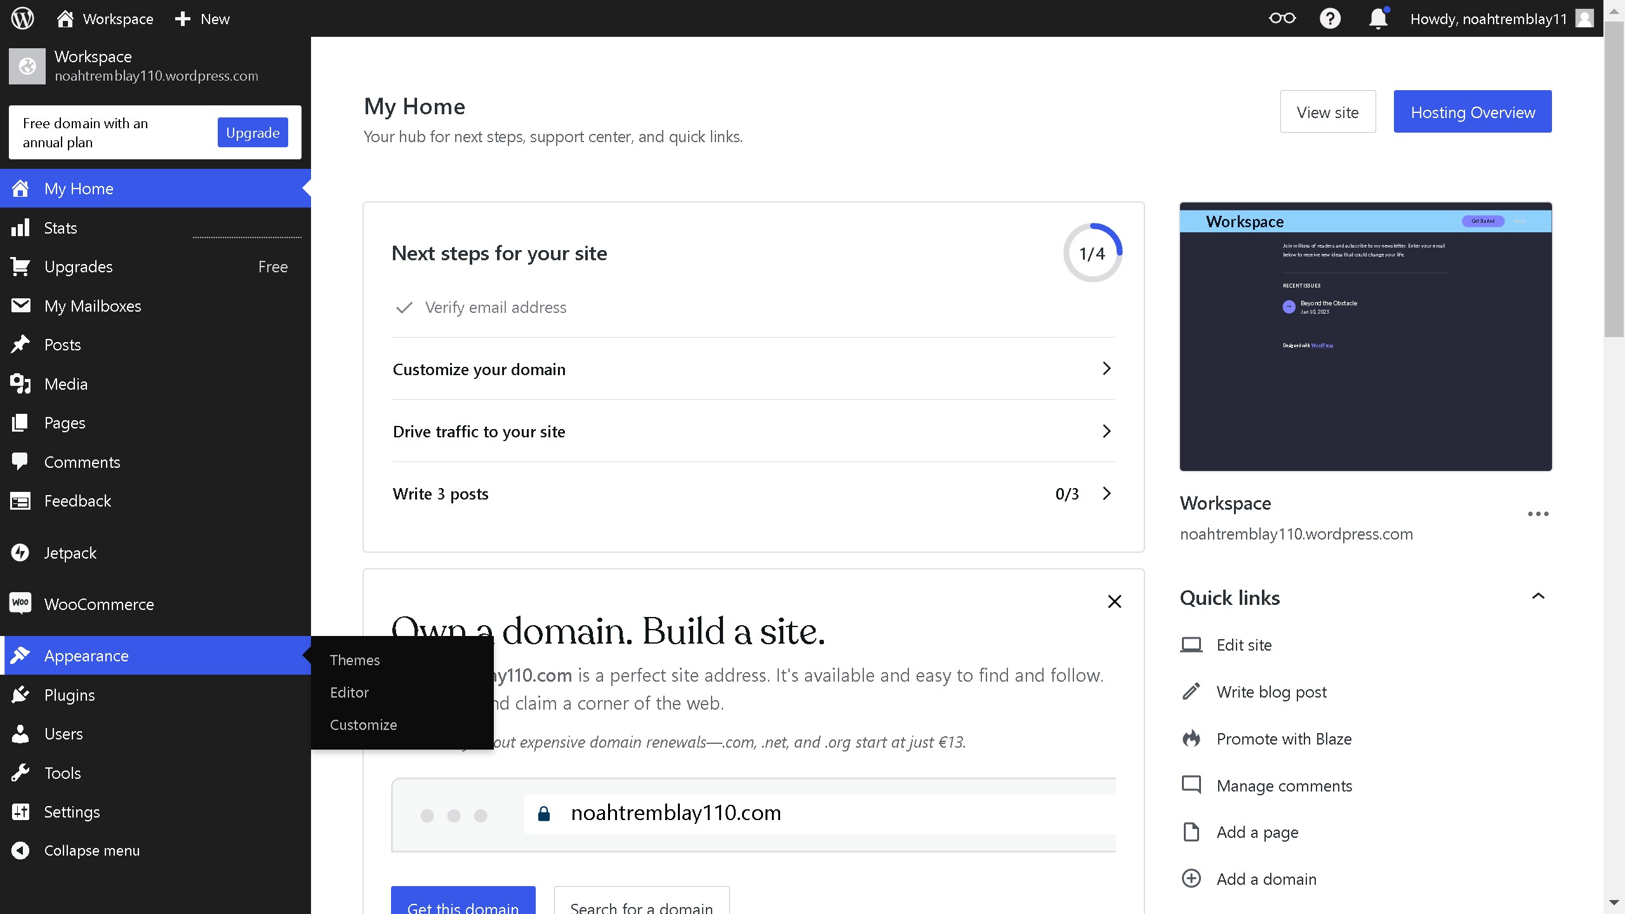Open WooCommerce from the sidebar

98,604
